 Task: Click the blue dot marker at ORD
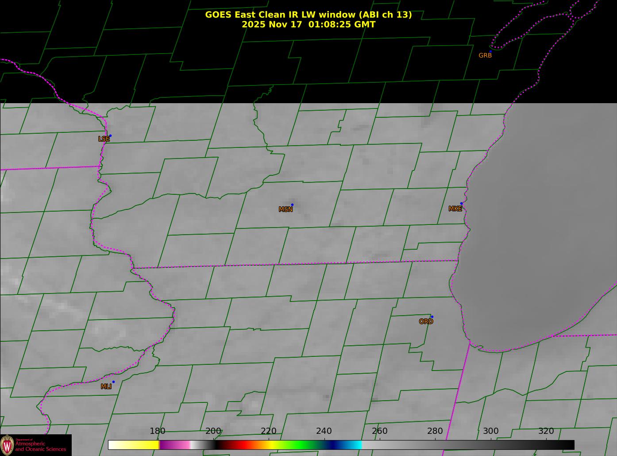point(432,317)
